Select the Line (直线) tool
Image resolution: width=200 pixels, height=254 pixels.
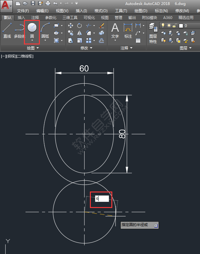tap(7, 30)
